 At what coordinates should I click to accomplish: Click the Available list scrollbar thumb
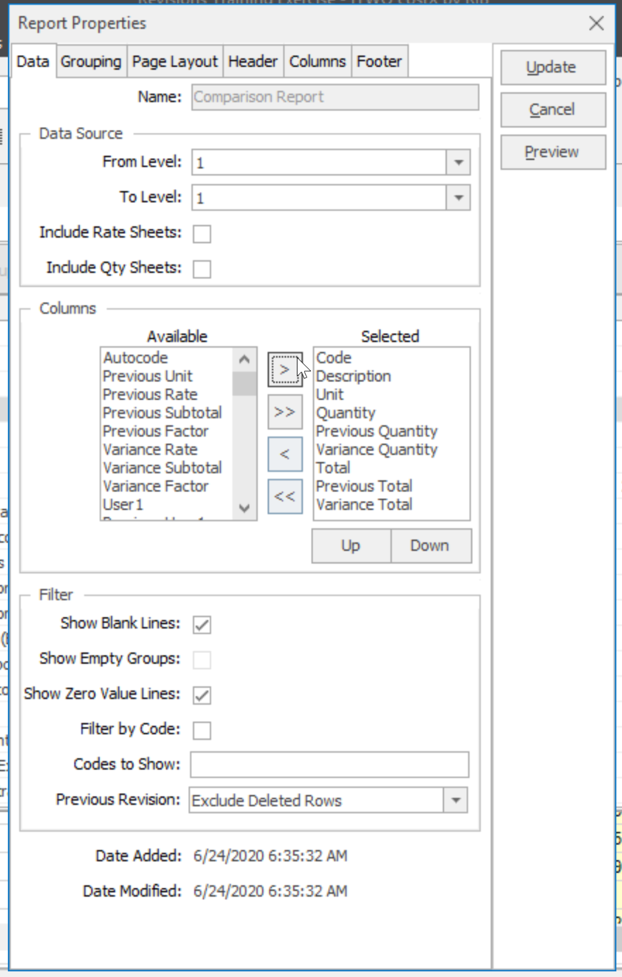[x=244, y=383]
